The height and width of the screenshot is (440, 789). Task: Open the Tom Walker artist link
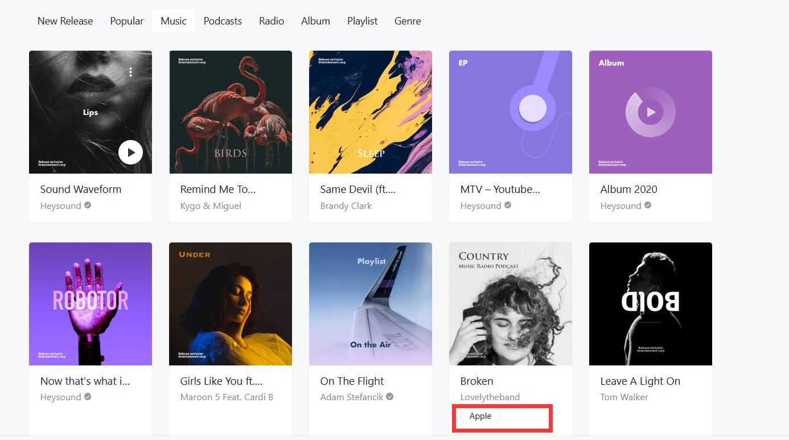624,397
